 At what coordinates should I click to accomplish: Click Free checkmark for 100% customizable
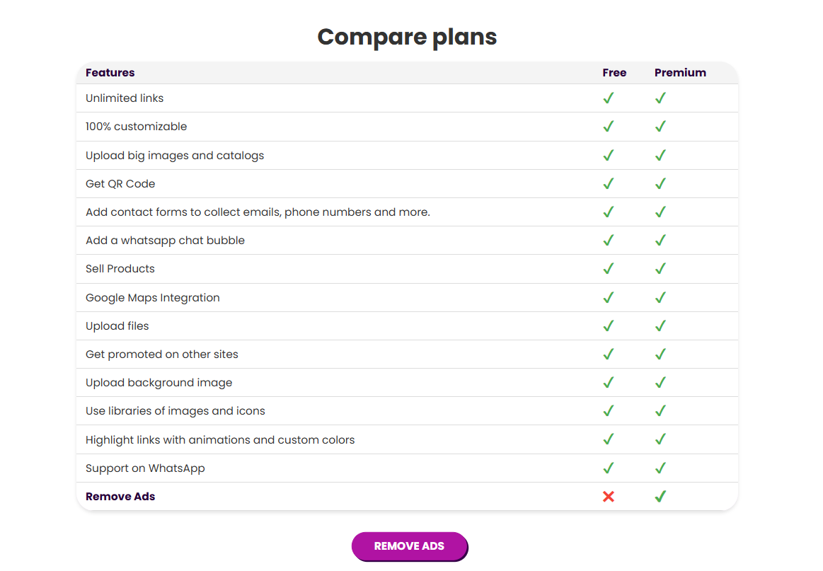point(609,127)
